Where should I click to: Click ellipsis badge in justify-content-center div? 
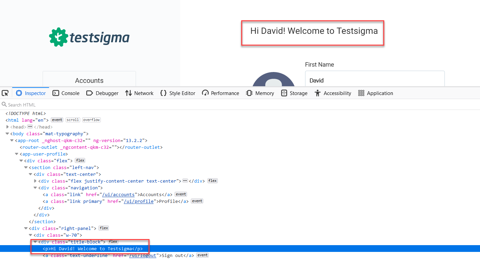[185, 181]
